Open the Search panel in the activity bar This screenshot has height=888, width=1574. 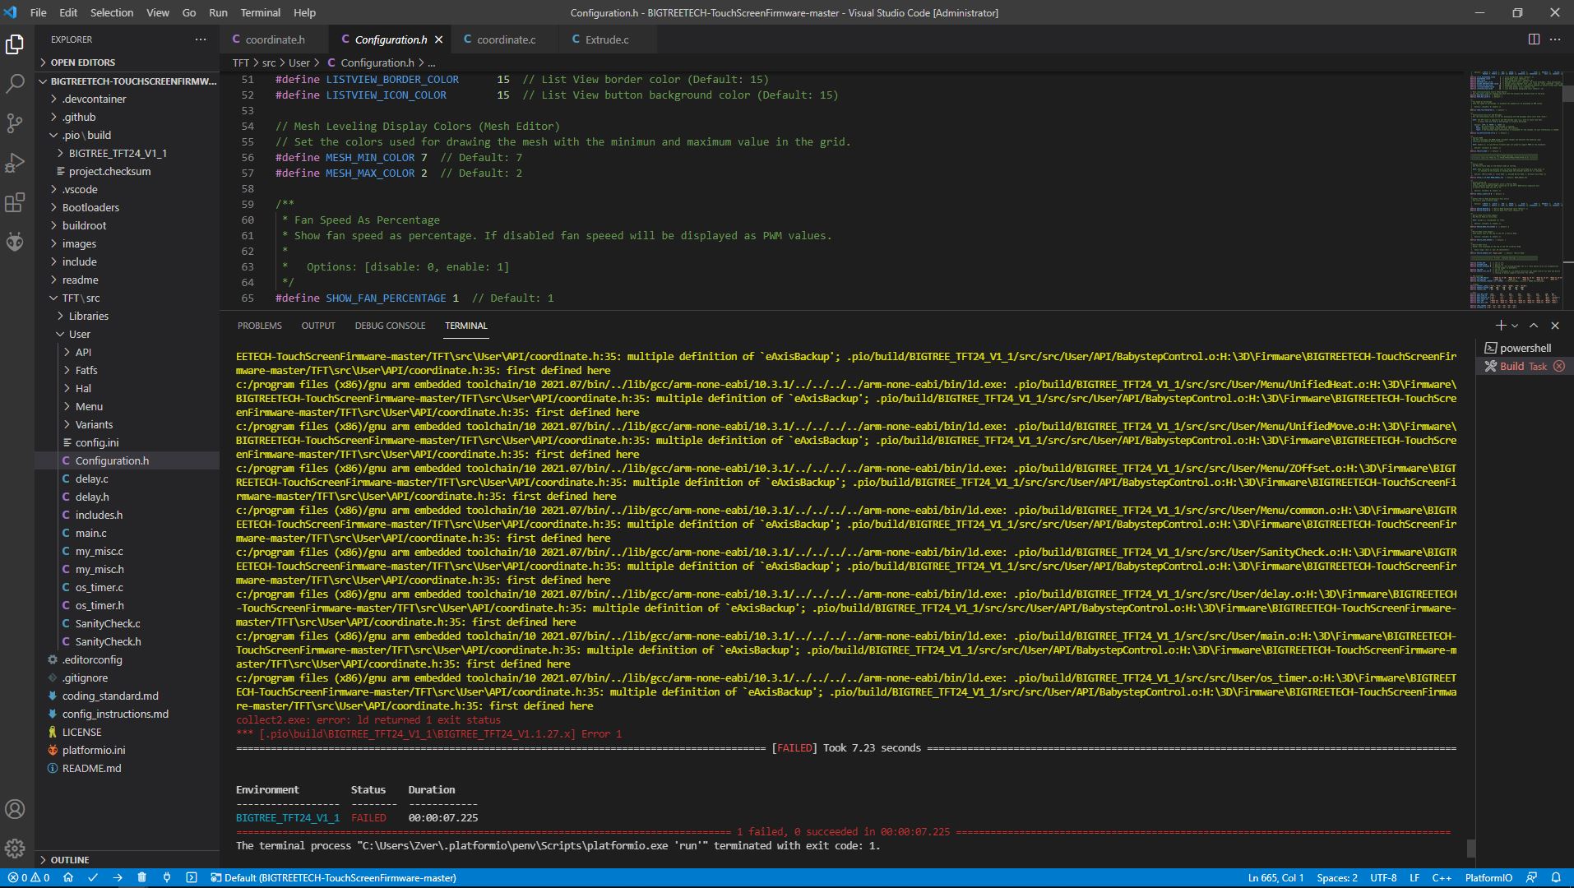click(x=15, y=83)
